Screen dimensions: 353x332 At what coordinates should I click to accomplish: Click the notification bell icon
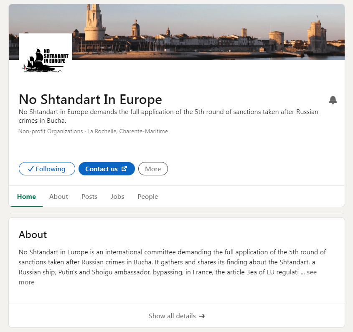333,100
